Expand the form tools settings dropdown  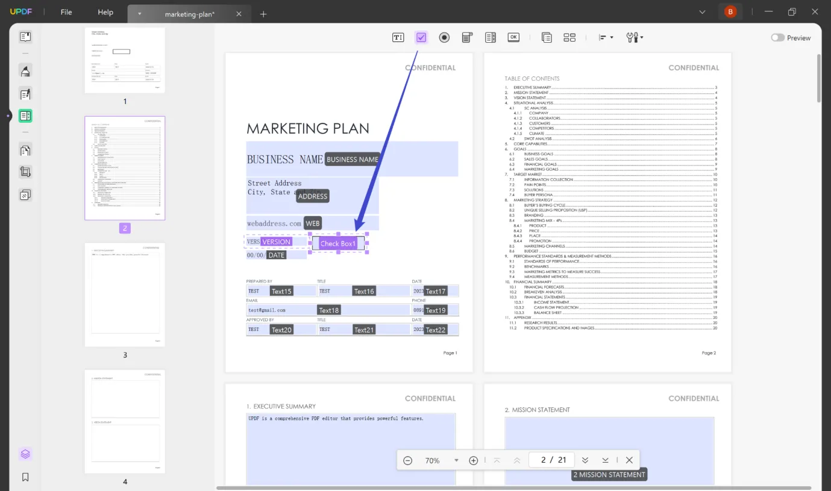(x=635, y=37)
